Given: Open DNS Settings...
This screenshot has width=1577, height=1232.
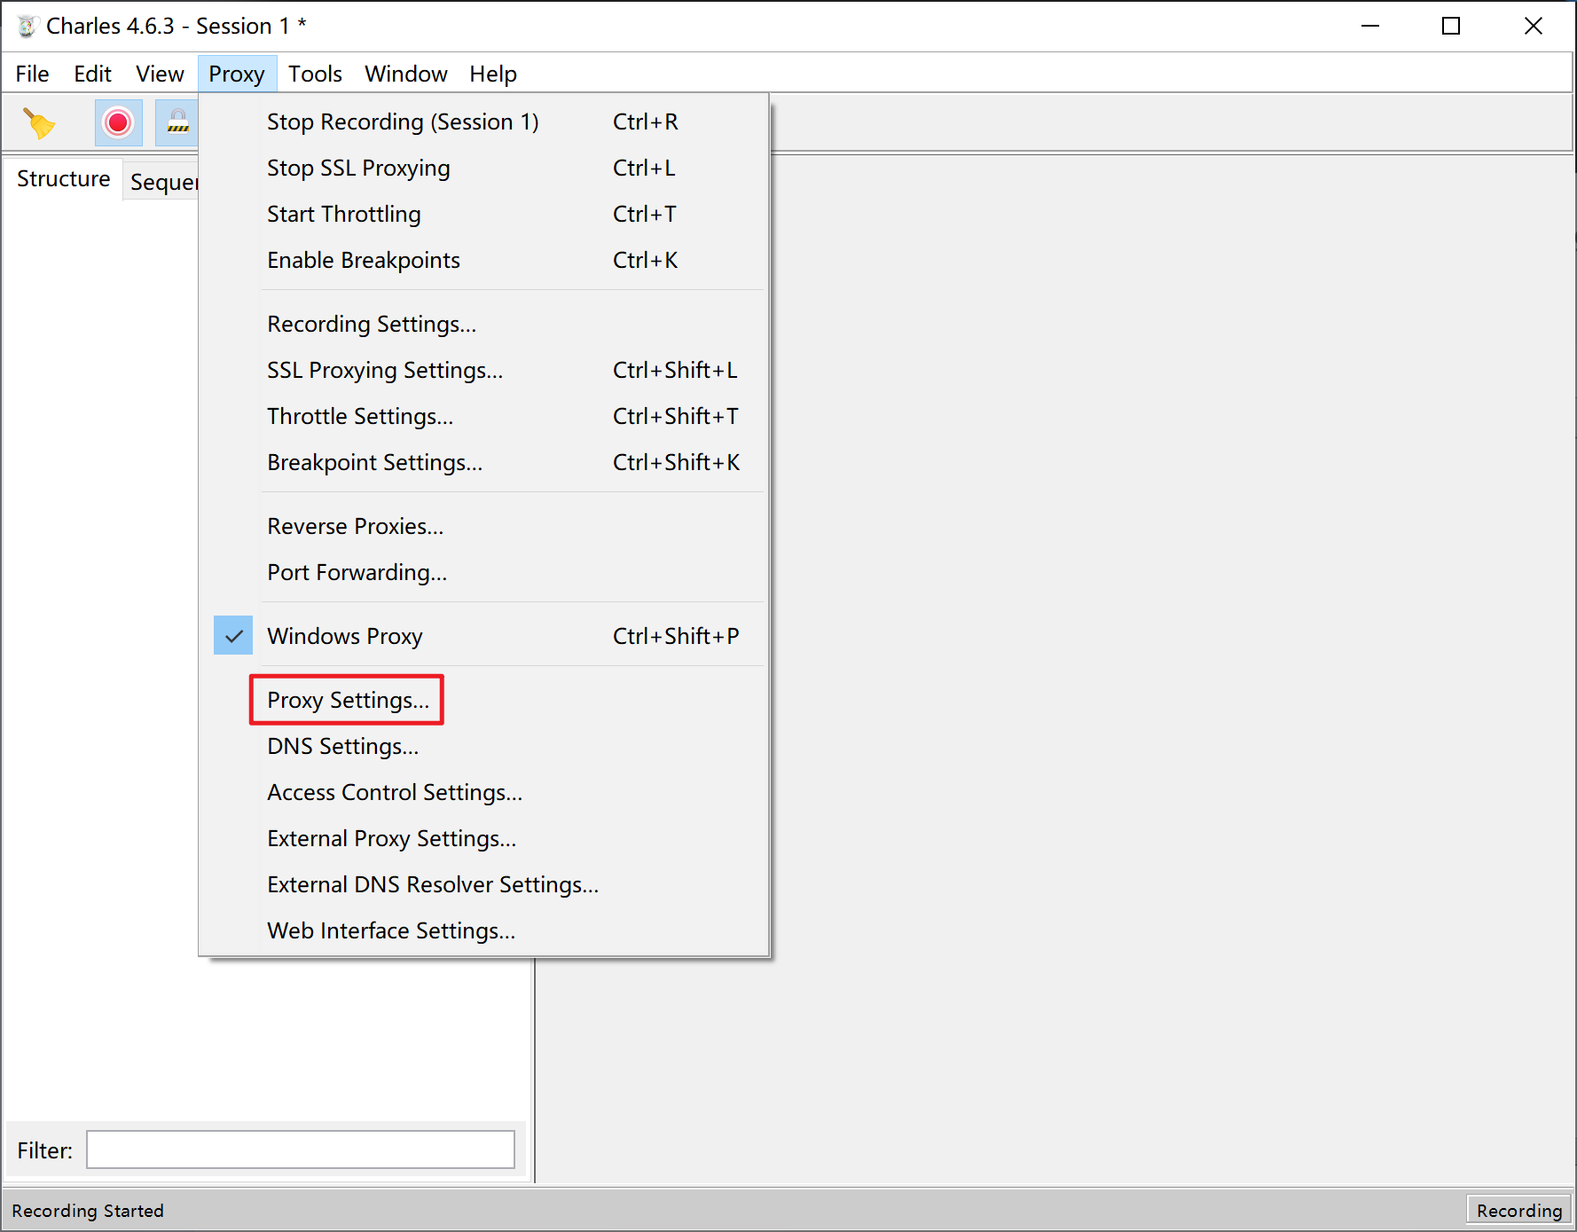Looking at the screenshot, I should tap(483, 746).
